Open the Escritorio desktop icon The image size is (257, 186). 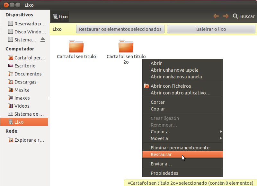point(11,66)
